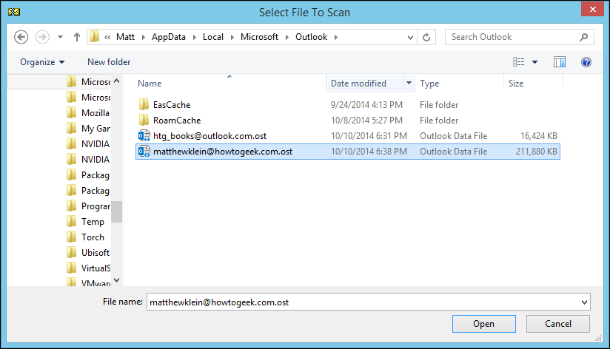The image size is (610, 349).
Task: Navigate to the Microsoft breadcrumb
Action: [259, 37]
